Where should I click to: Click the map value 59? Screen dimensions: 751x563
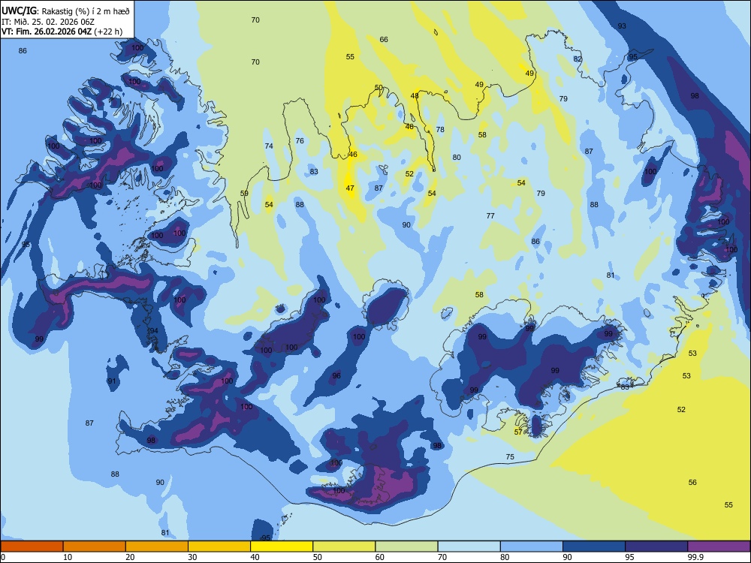pyautogui.click(x=244, y=194)
